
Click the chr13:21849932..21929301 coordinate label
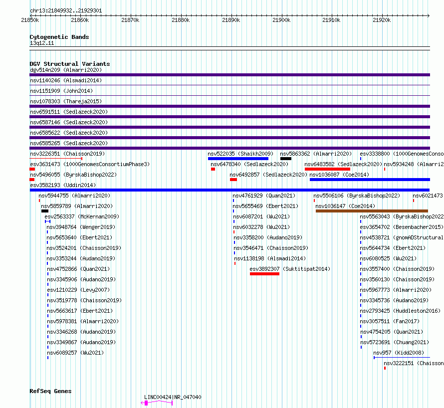66,10
